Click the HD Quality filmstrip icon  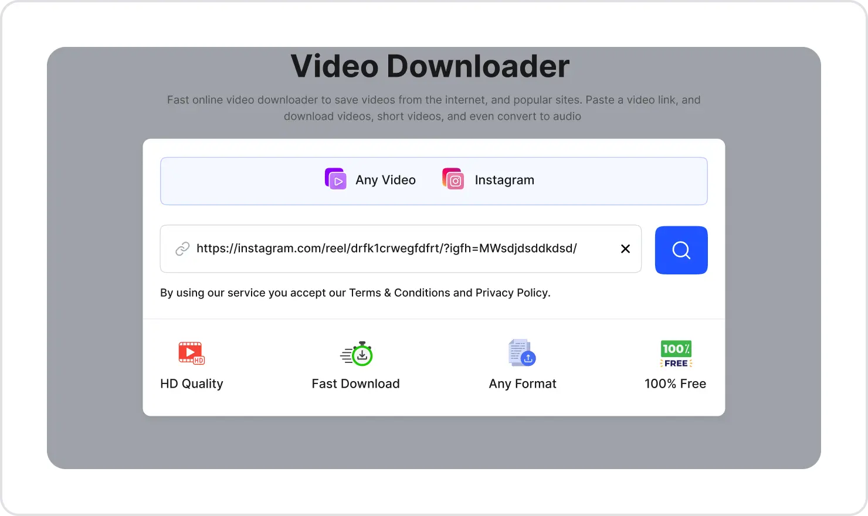(191, 353)
